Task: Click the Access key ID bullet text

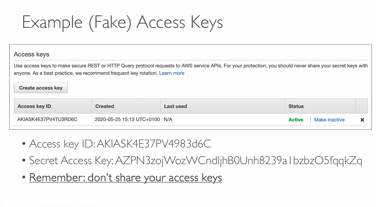Action: [x=120, y=144]
